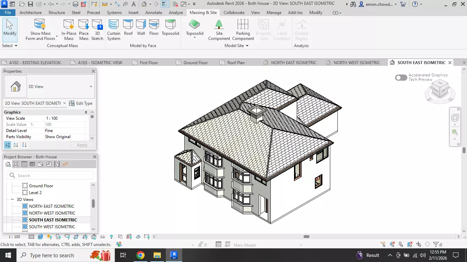The image size is (467, 262).
Task: Collapse the Graphics properties group
Action: [x=86, y=112]
